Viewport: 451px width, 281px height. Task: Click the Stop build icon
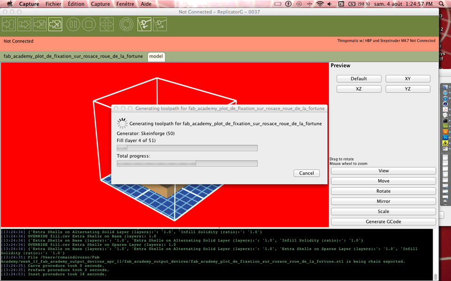coord(89,24)
